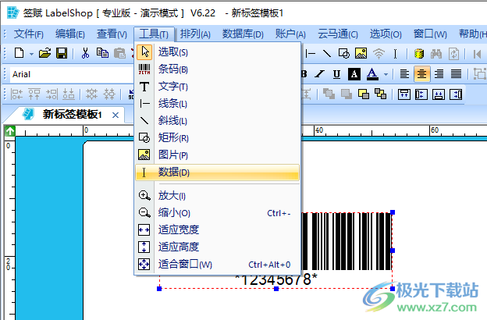Image resolution: width=487 pixels, height=320 pixels.
Task: Select the line tool icon in toolbar
Action: pyautogui.click(x=311, y=54)
